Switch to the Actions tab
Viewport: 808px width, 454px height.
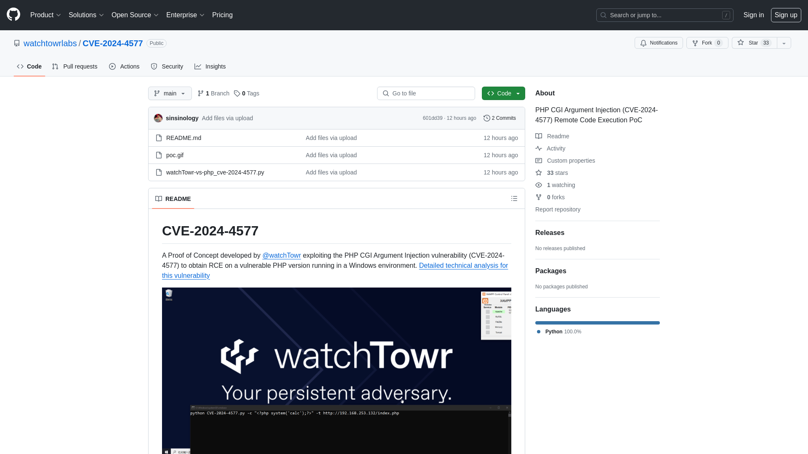point(124,66)
